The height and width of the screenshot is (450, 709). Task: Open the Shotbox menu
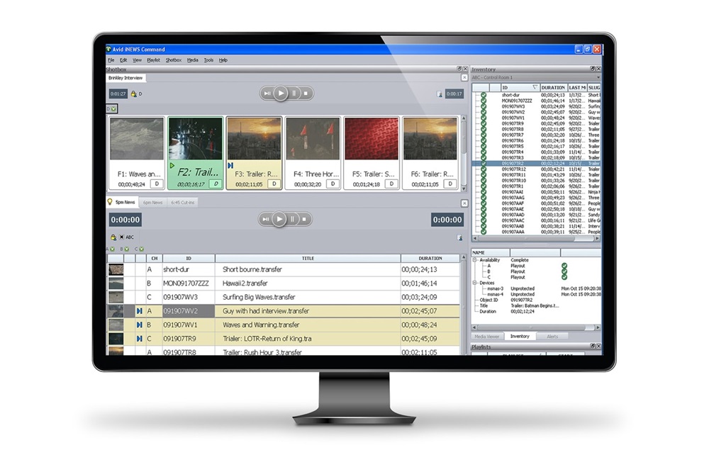point(173,60)
